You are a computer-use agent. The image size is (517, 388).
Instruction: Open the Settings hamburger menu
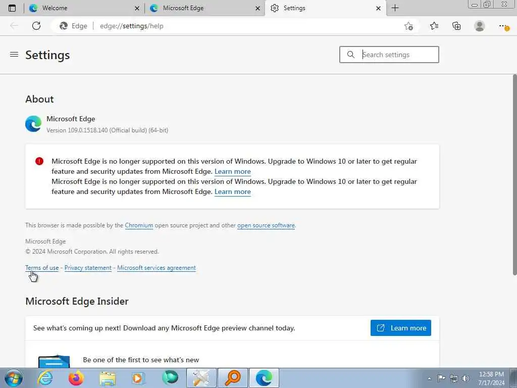[x=14, y=55]
